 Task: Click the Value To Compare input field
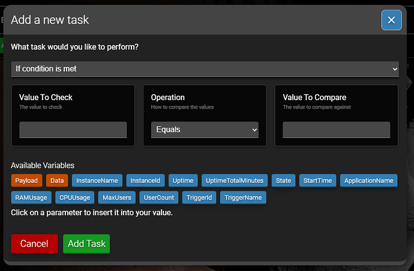(336, 130)
